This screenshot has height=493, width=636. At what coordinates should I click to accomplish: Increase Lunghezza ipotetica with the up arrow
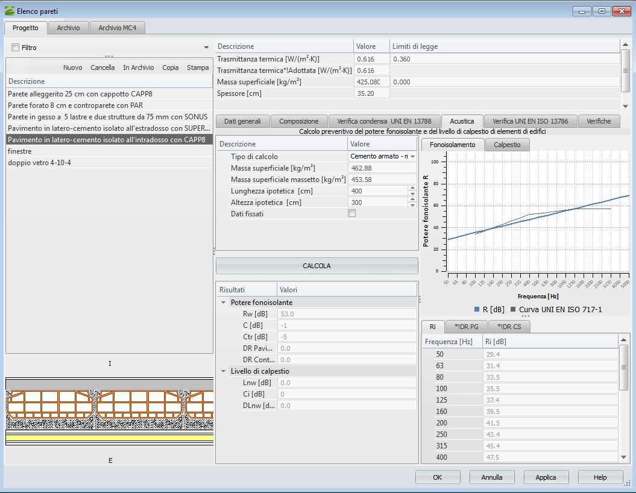pyautogui.click(x=412, y=188)
